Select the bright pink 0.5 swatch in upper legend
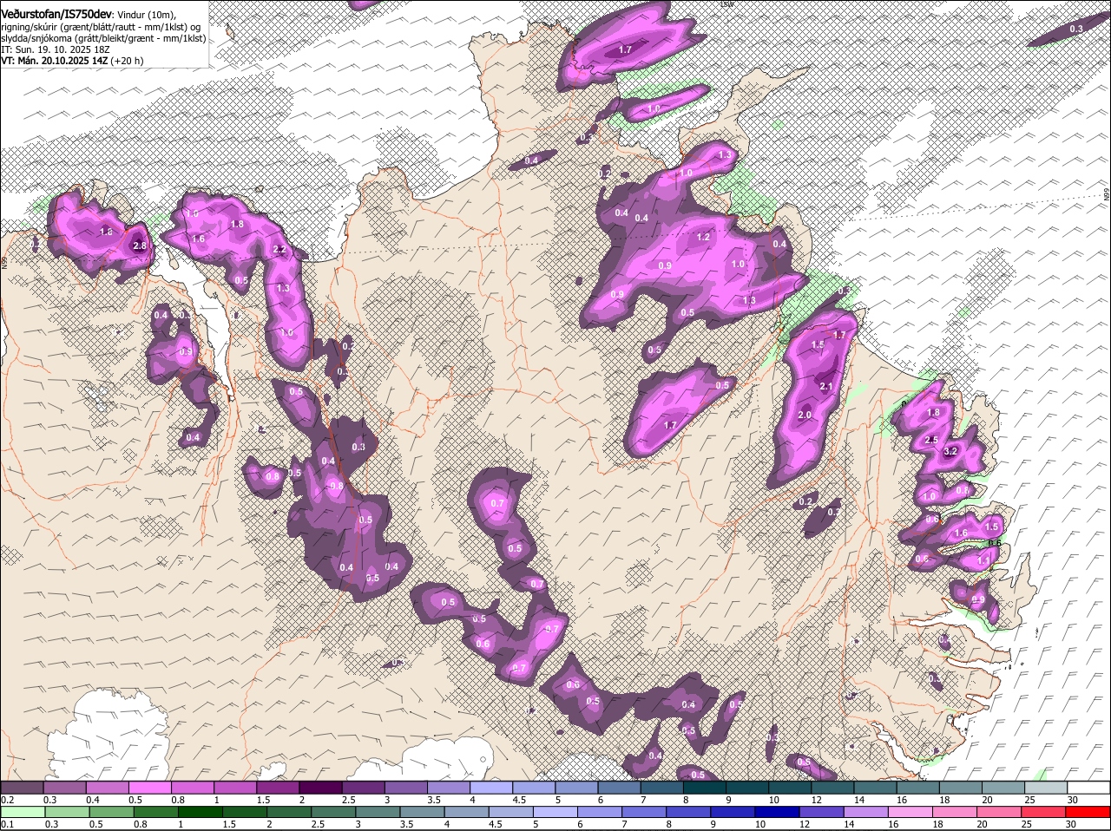1111x831 pixels. click(149, 787)
